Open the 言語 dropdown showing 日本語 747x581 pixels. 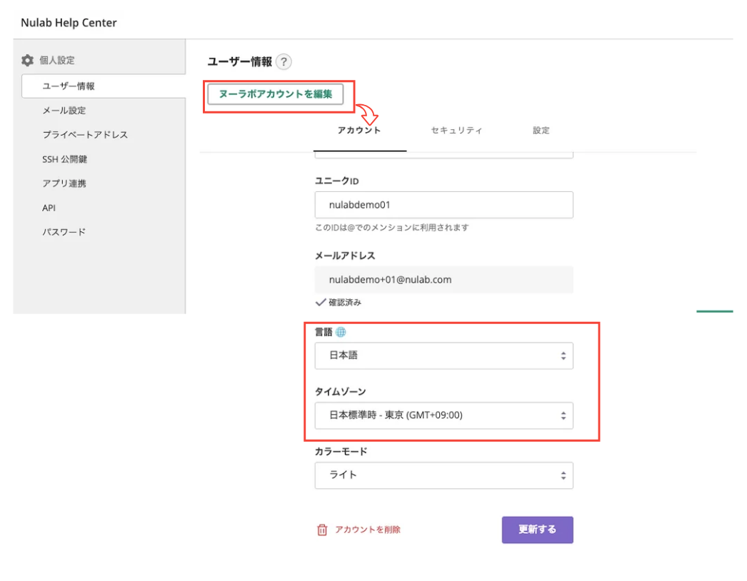pos(443,355)
